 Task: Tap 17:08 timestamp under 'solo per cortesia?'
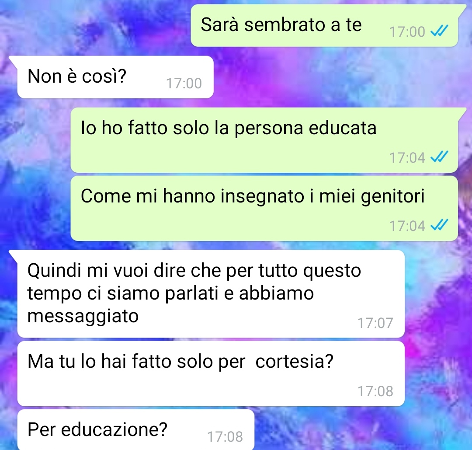point(375,391)
